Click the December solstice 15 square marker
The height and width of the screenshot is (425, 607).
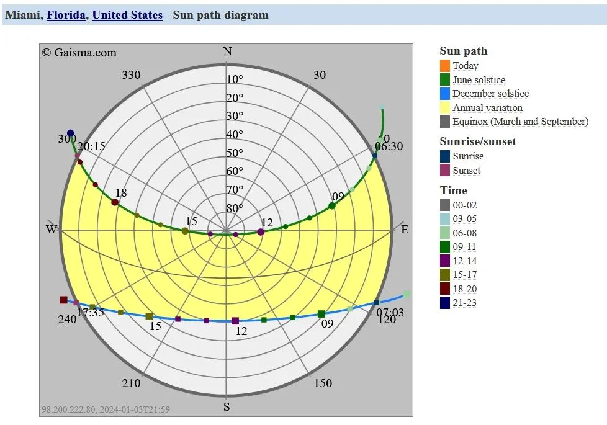pos(149,316)
